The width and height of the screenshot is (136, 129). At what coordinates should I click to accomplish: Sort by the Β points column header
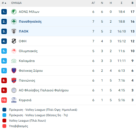132,3
